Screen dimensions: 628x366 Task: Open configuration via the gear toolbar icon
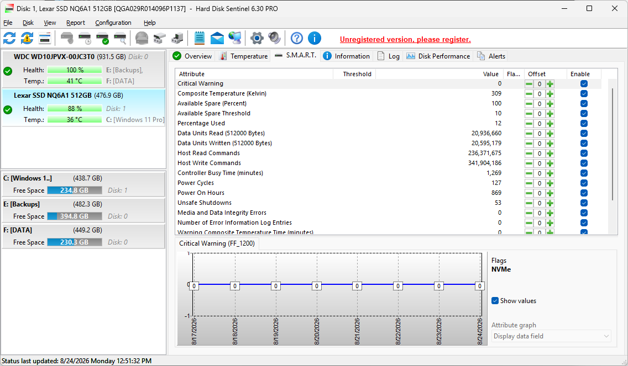[257, 39]
